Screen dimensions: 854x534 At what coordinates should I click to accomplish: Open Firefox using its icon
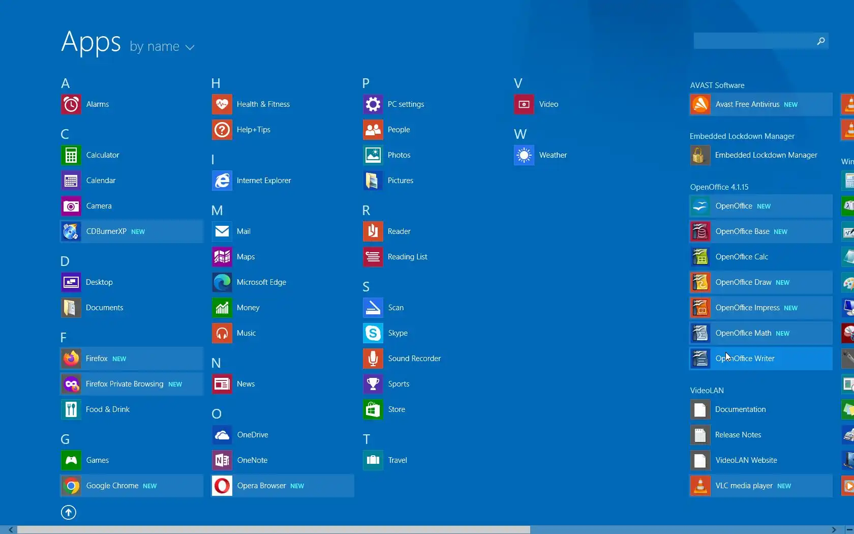click(x=71, y=359)
